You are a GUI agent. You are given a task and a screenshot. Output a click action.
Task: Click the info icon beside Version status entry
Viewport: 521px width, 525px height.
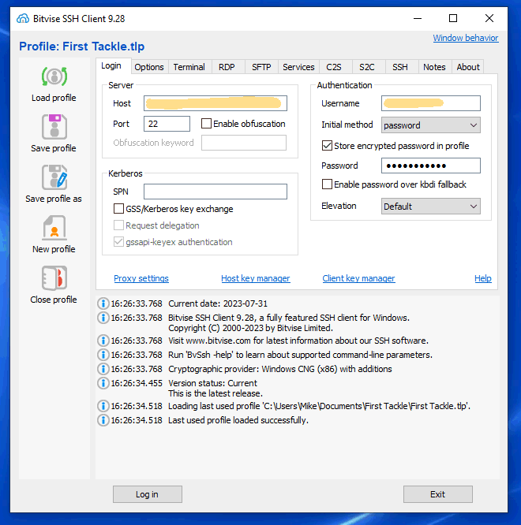click(x=103, y=383)
